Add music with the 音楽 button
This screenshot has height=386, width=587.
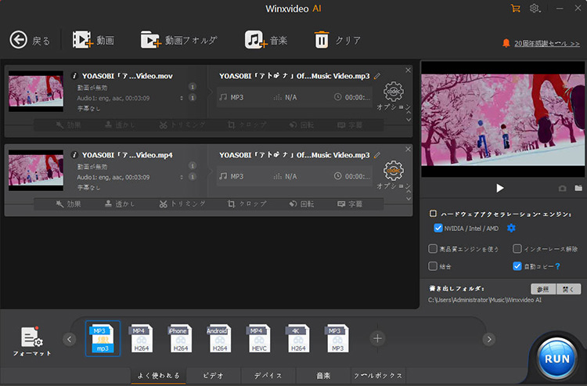coord(266,40)
